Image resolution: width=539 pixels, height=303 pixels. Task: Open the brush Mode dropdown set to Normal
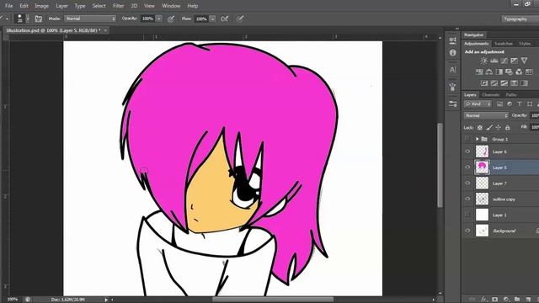pos(90,19)
